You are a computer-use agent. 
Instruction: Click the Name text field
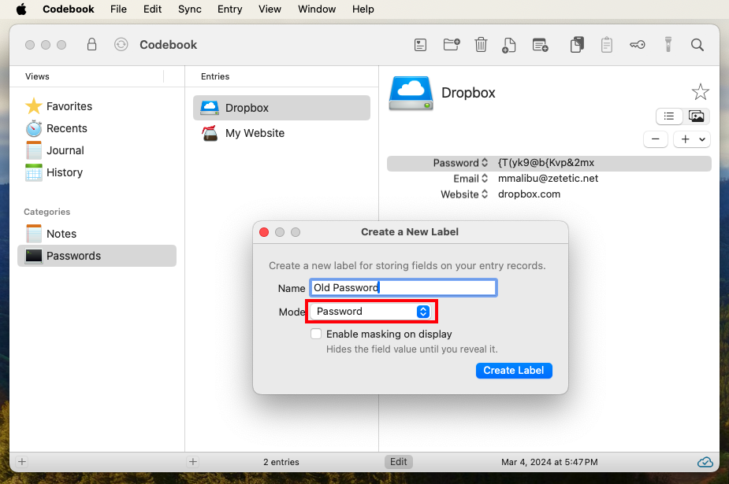403,288
